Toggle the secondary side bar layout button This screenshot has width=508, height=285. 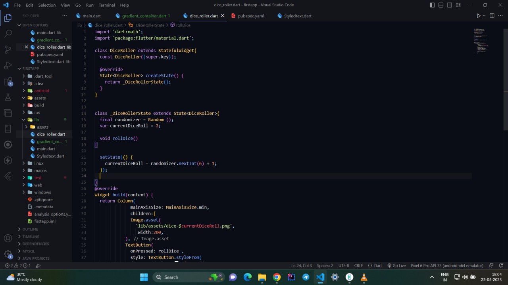click(450, 5)
